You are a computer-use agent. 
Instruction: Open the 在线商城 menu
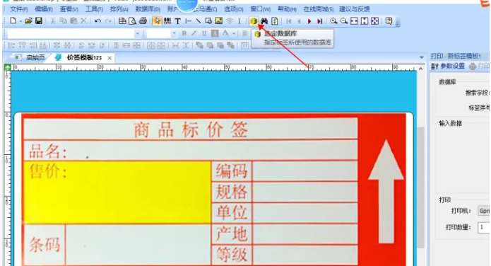(318, 9)
